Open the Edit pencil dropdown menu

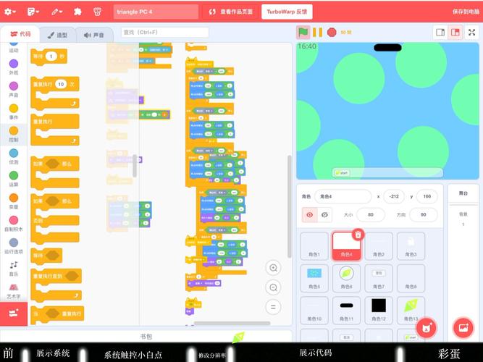(56, 12)
